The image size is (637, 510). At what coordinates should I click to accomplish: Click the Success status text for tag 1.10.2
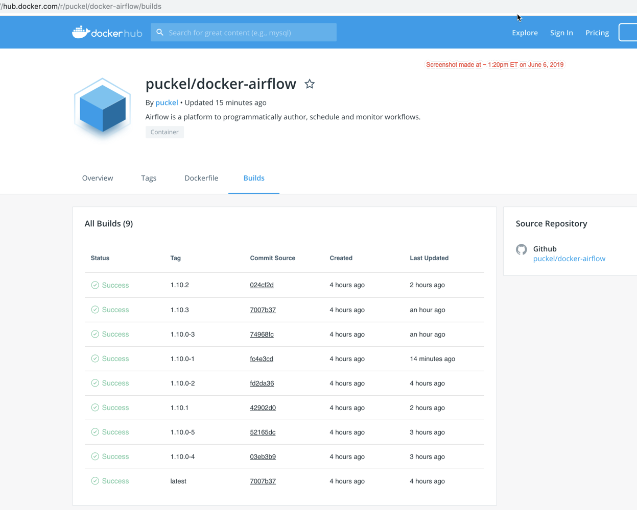coord(115,285)
